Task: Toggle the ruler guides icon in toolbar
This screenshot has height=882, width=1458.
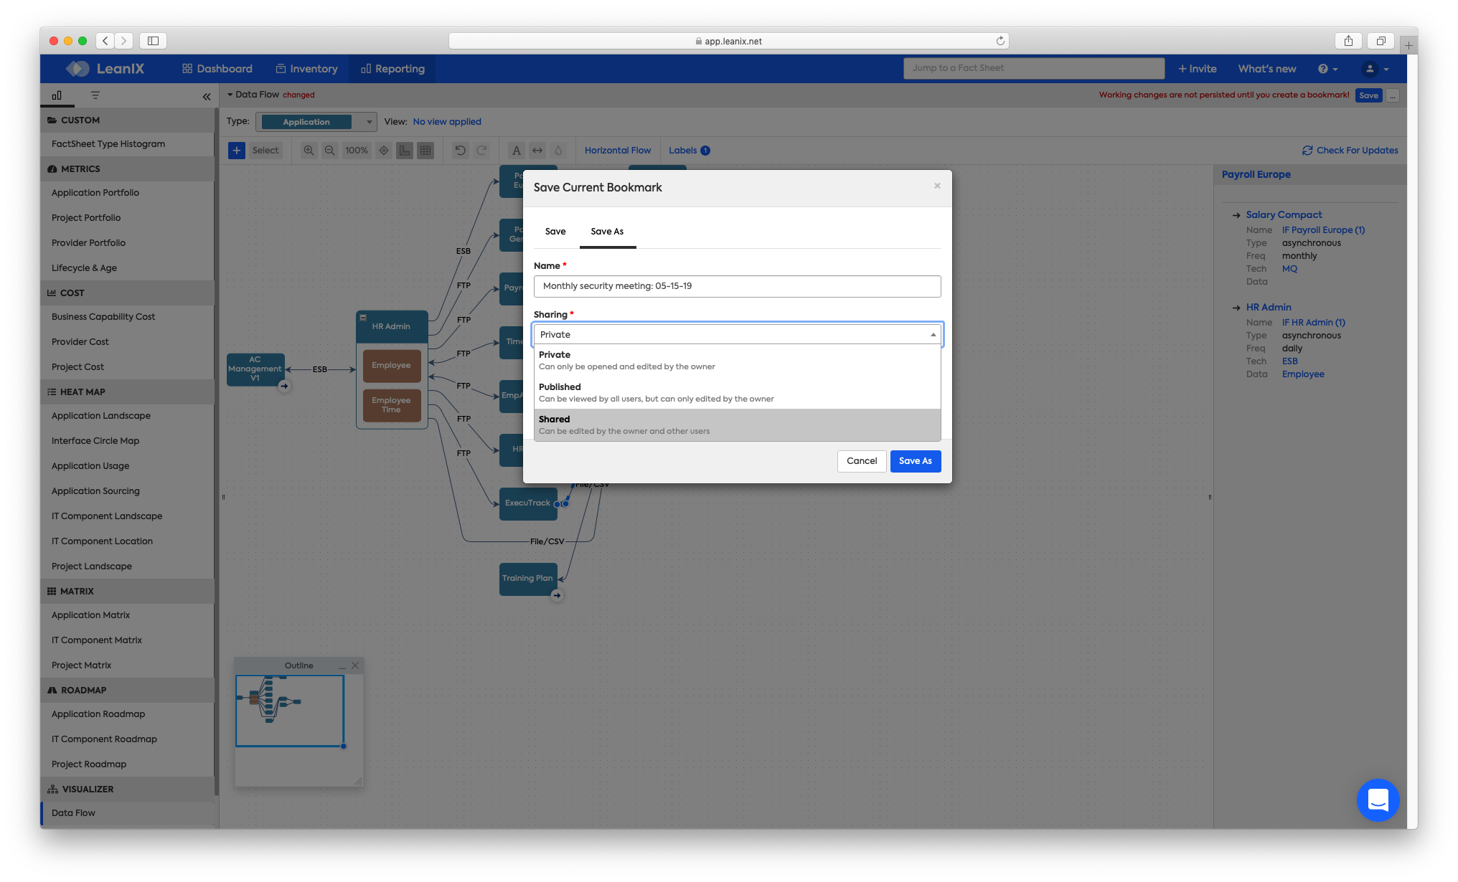Action: (x=405, y=151)
